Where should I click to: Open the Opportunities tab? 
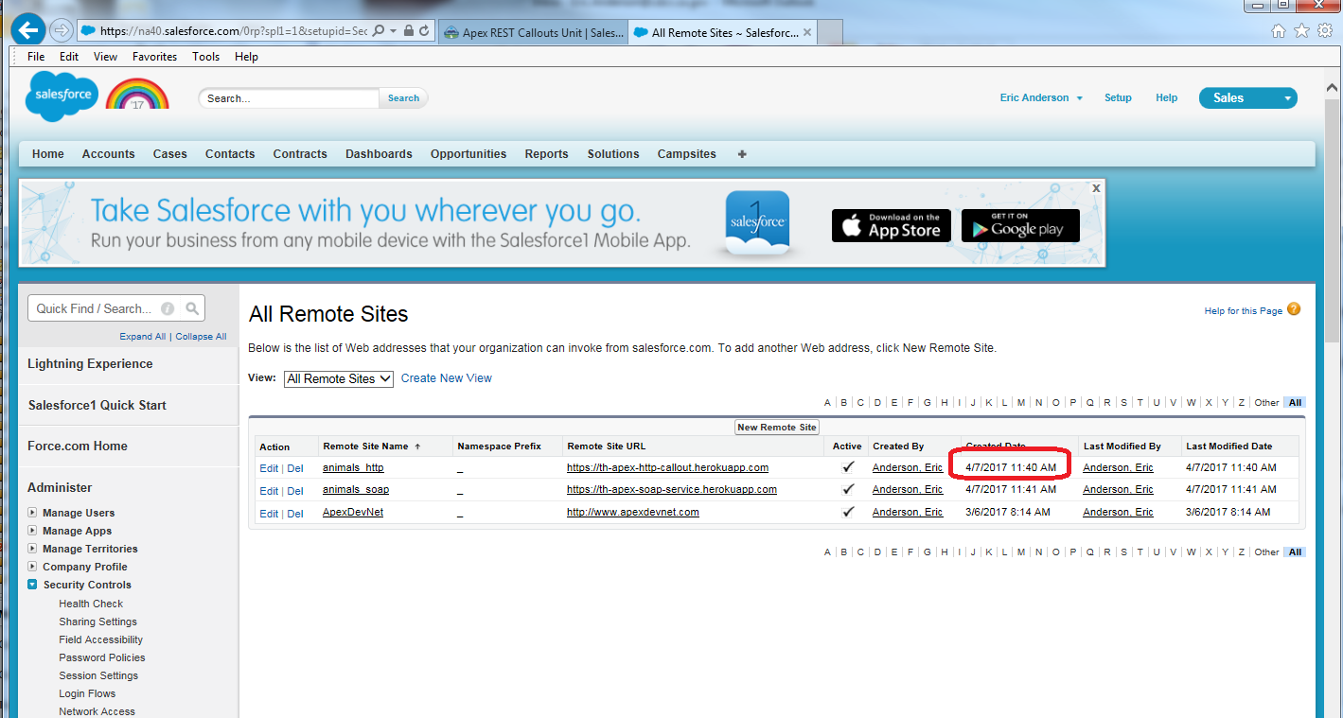pos(468,154)
